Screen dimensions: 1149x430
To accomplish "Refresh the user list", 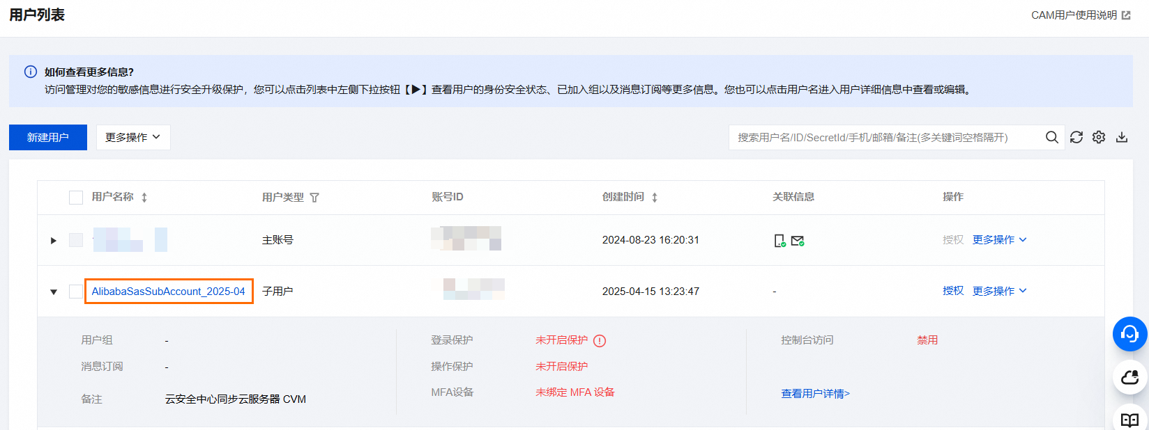I will (x=1076, y=137).
